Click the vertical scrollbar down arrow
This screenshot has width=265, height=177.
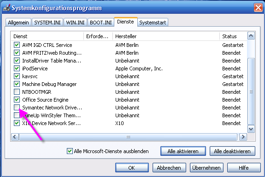pos(251,129)
